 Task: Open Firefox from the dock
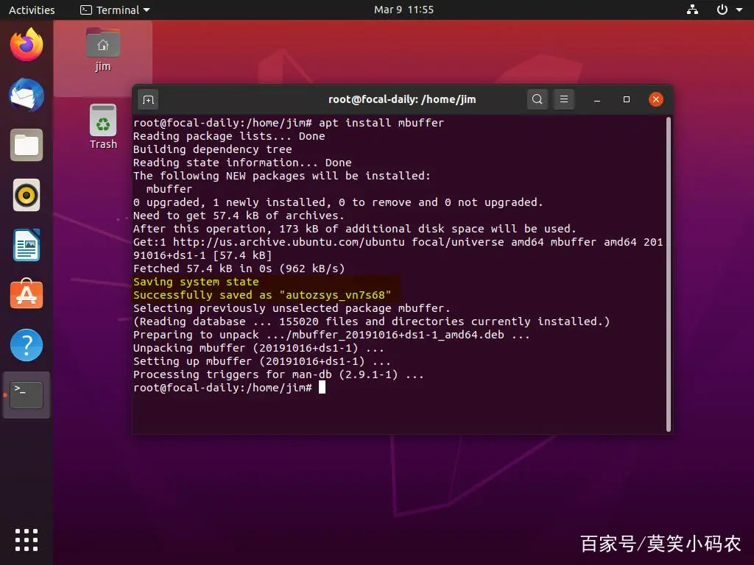click(x=27, y=44)
